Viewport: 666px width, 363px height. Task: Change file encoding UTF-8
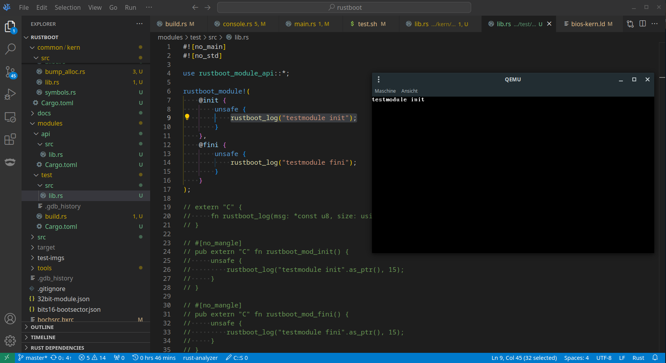604,358
